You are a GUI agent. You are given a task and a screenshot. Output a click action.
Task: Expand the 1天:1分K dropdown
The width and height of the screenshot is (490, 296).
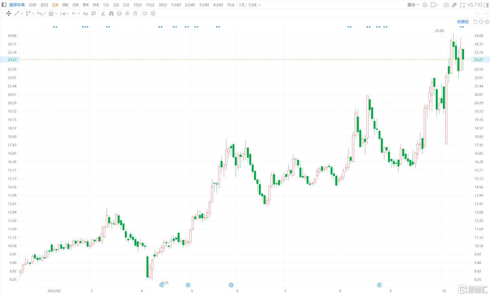click(x=250, y=5)
